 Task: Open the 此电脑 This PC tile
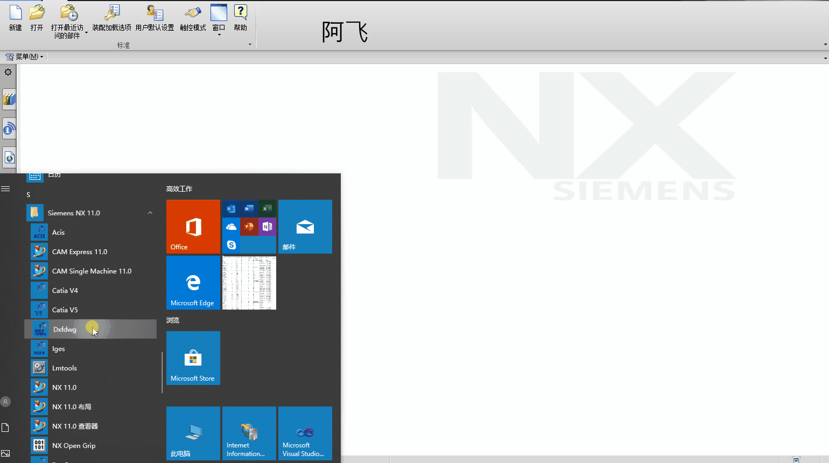pyautogui.click(x=193, y=433)
